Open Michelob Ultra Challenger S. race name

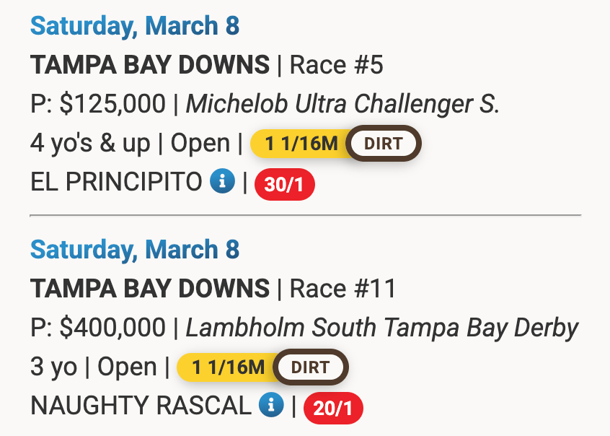pos(342,105)
